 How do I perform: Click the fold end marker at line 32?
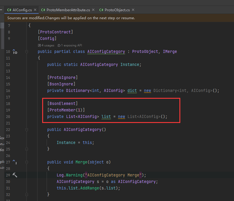[x=27, y=194]
